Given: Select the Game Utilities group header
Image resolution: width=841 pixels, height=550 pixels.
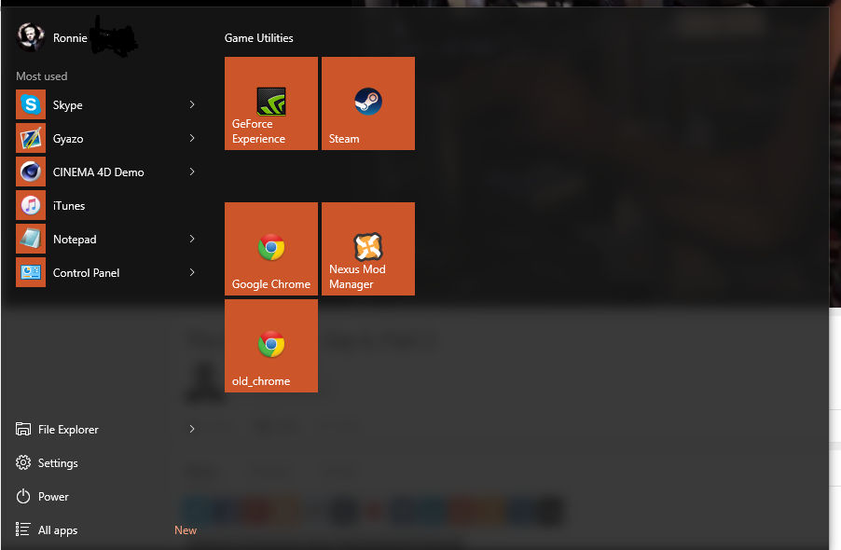Looking at the screenshot, I should pos(258,38).
